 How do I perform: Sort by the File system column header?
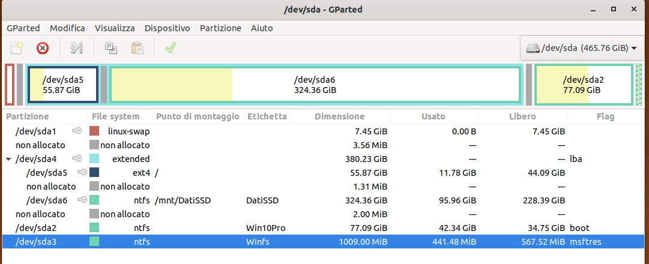pyautogui.click(x=120, y=116)
